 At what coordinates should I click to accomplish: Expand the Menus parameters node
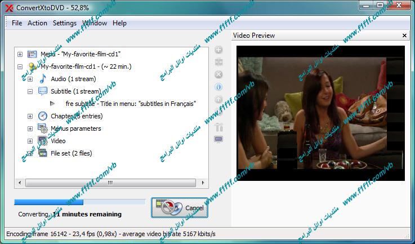click(30, 128)
